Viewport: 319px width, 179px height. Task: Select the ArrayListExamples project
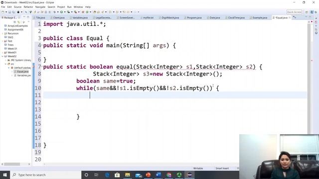click(x=17, y=26)
